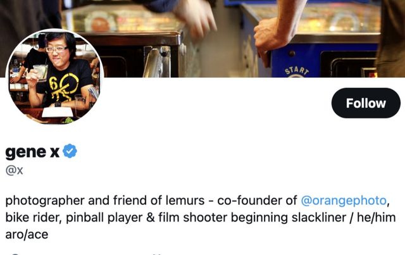Open the circular profile picture
The height and width of the screenshot is (255, 405).
coord(54,77)
